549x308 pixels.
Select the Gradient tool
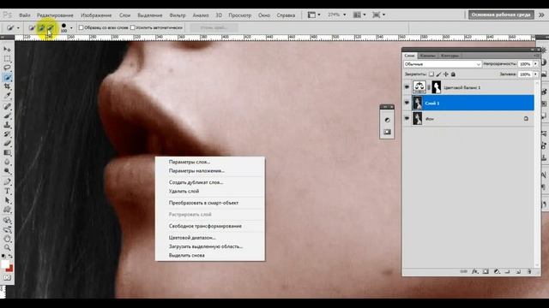tap(7, 152)
